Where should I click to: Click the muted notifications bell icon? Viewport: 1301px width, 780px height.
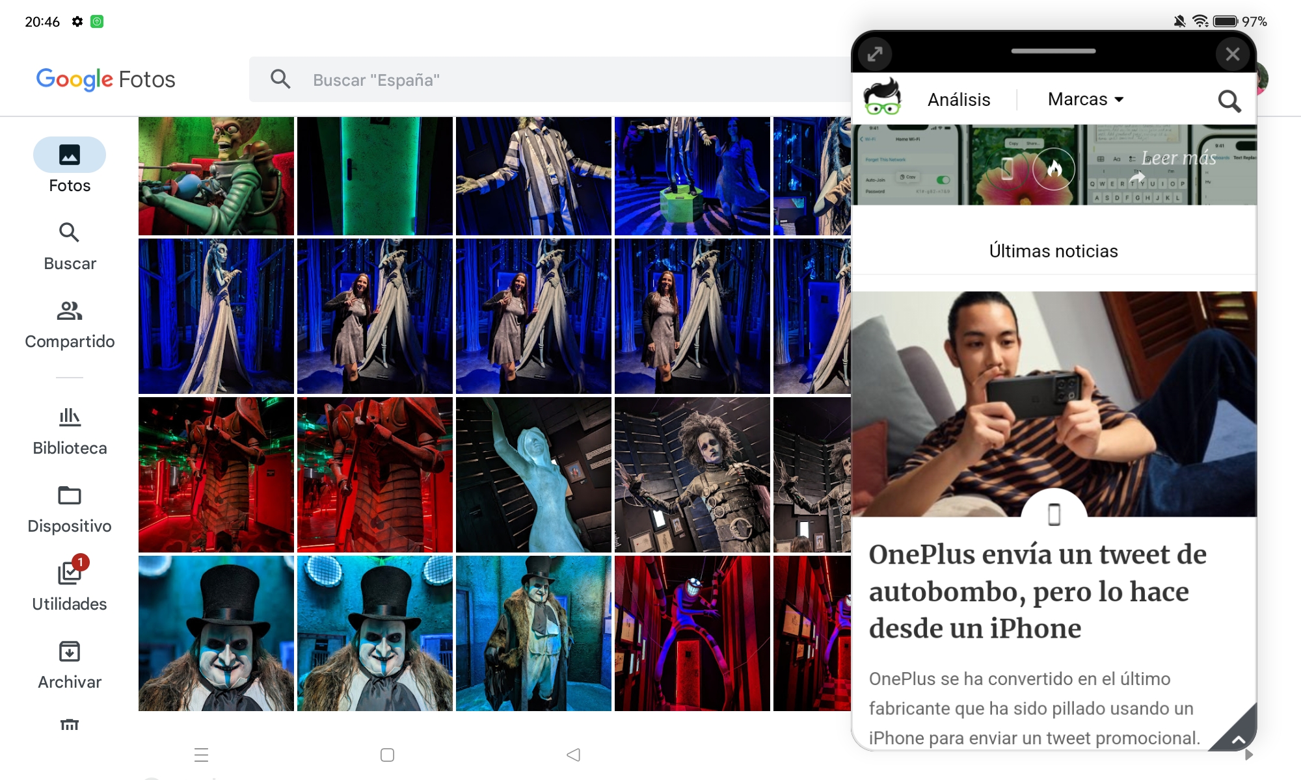(1179, 21)
